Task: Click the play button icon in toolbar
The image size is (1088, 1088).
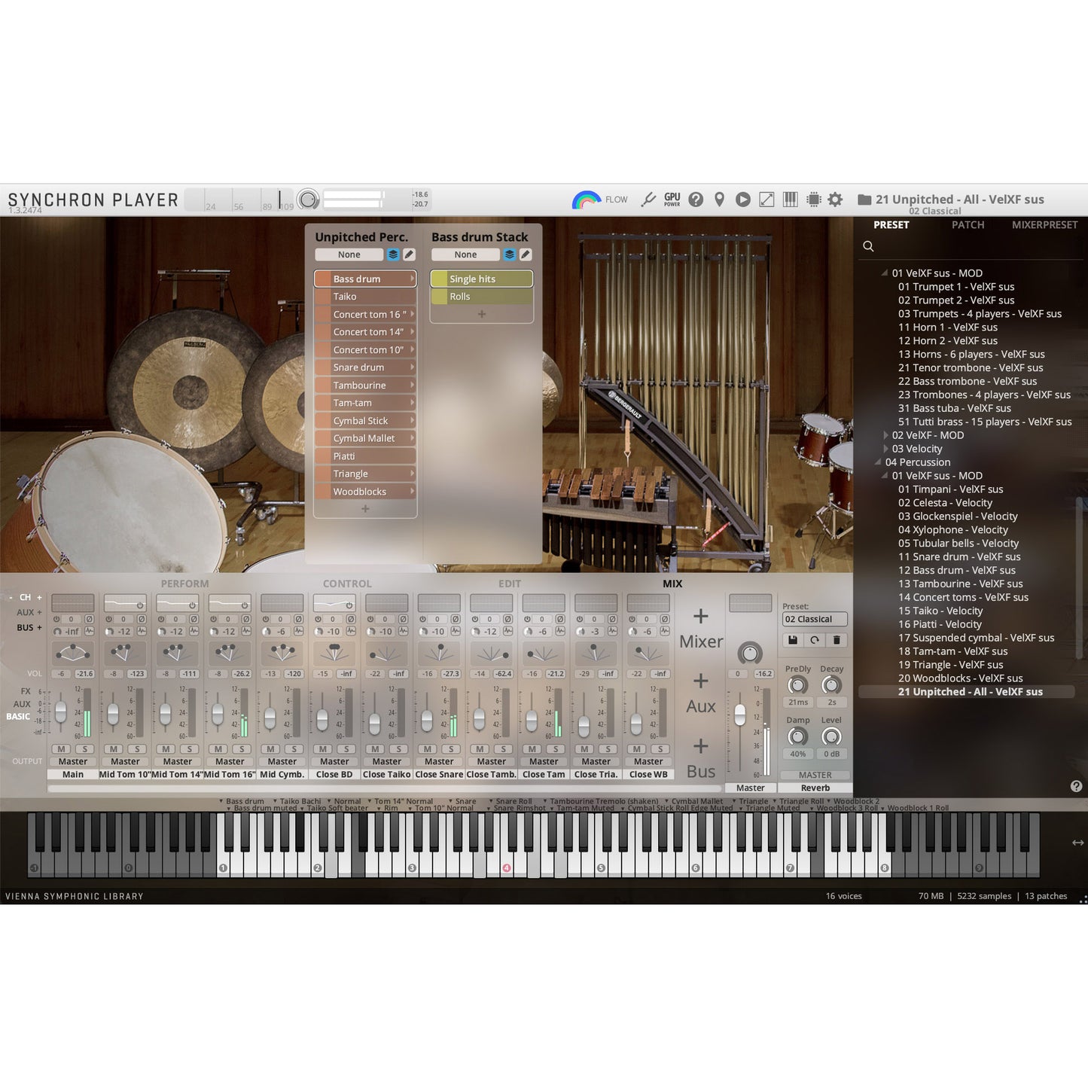Action: [x=742, y=200]
